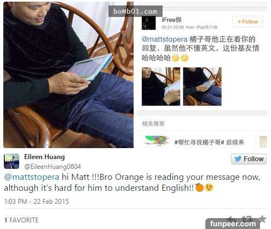This screenshot has height=229, width=271.
Task: Click the reply arrow icon under the tweet
Action: click(x=232, y=219)
